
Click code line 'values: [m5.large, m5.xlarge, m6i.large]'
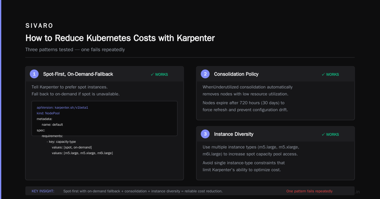coord(82,153)
